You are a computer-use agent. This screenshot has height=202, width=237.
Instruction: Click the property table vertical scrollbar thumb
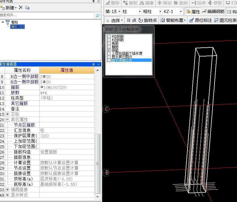pos(98,164)
